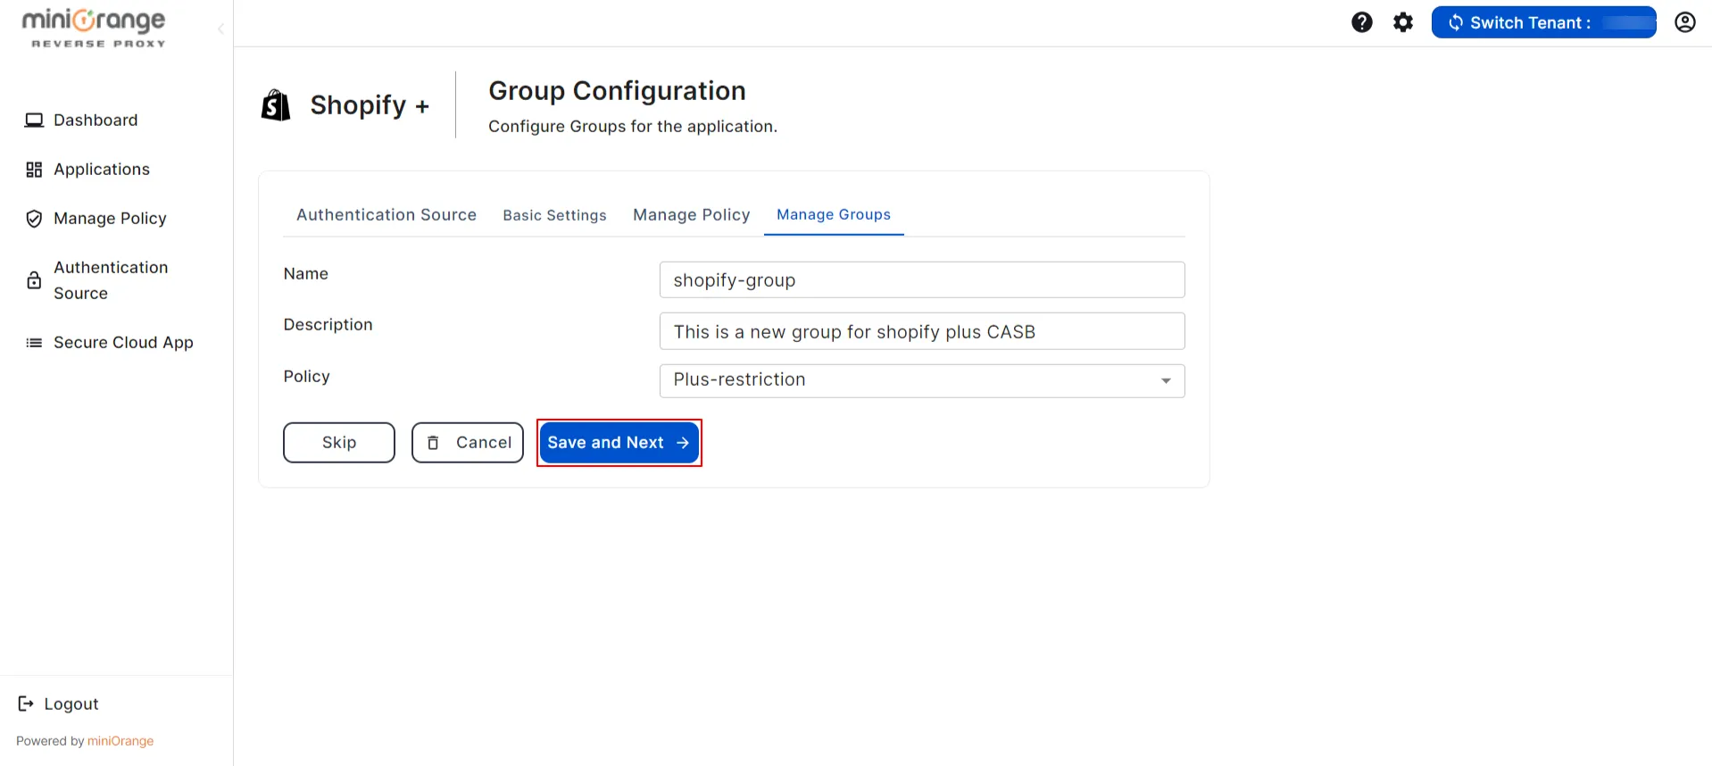The width and height of the screenshot is (1712, 766).
Task: Open the user profile avatar icon
Action: [1685, 22]
